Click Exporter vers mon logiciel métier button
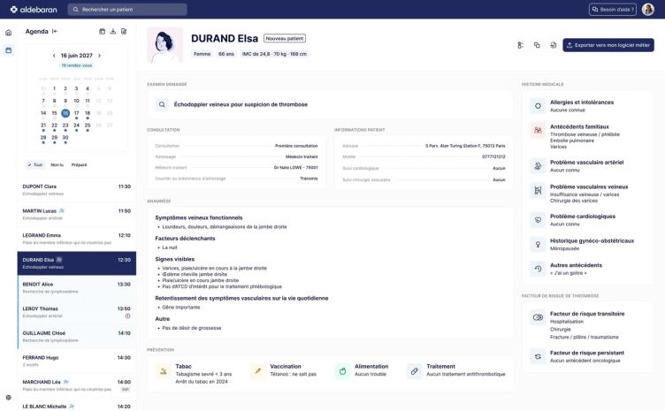This screenshot has height=411, width=665. point(608,45)
